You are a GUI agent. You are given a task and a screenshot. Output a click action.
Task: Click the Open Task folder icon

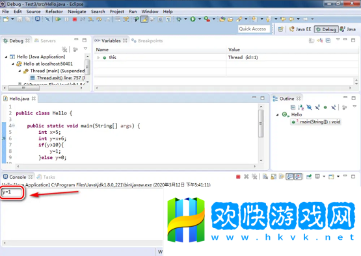(x=230, y=19)
